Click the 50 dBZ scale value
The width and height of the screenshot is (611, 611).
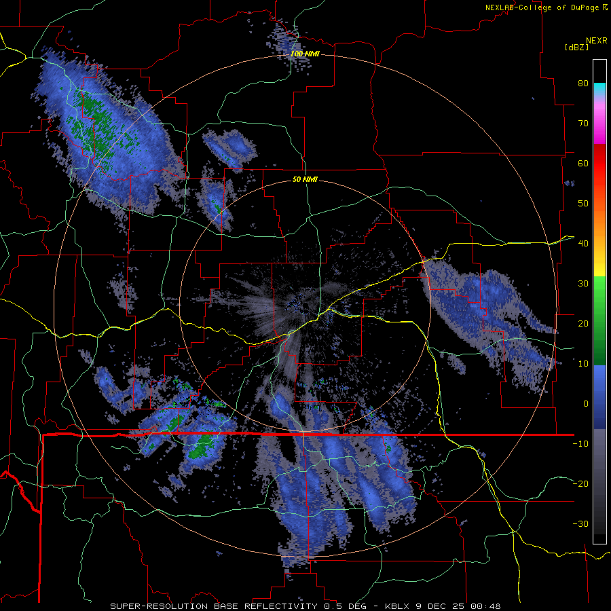583,204
